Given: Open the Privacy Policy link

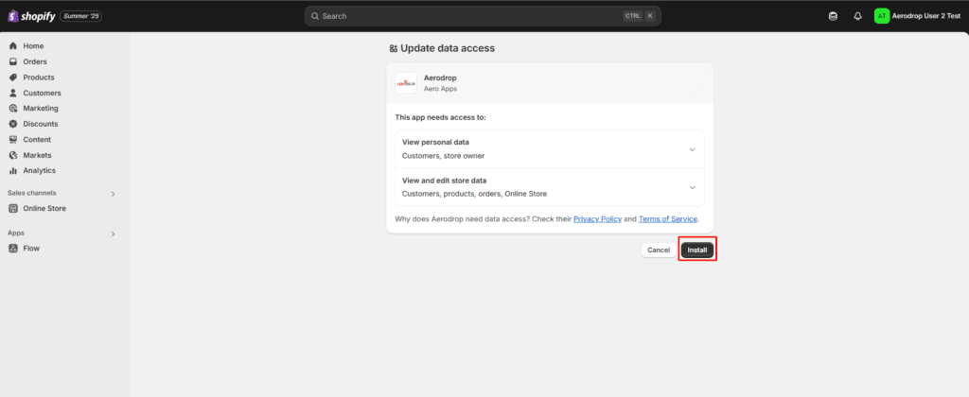Looking at the screenshot, I should tap(597, 219).
